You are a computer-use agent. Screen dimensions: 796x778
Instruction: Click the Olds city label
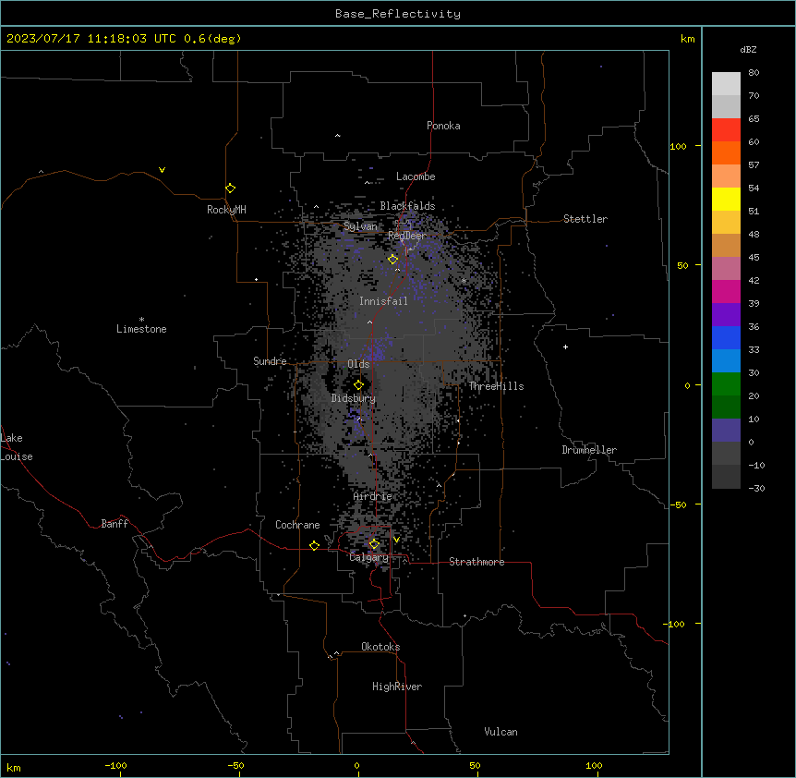358,364
